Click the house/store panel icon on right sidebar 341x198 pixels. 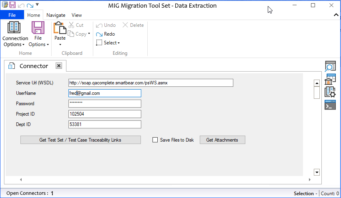pos(330,79)
